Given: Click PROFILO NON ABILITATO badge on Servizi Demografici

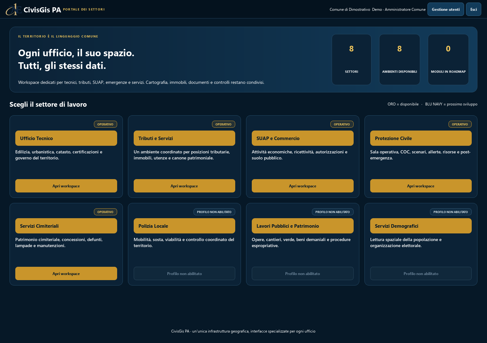Looking at the screenshot, I should [451, 212].
